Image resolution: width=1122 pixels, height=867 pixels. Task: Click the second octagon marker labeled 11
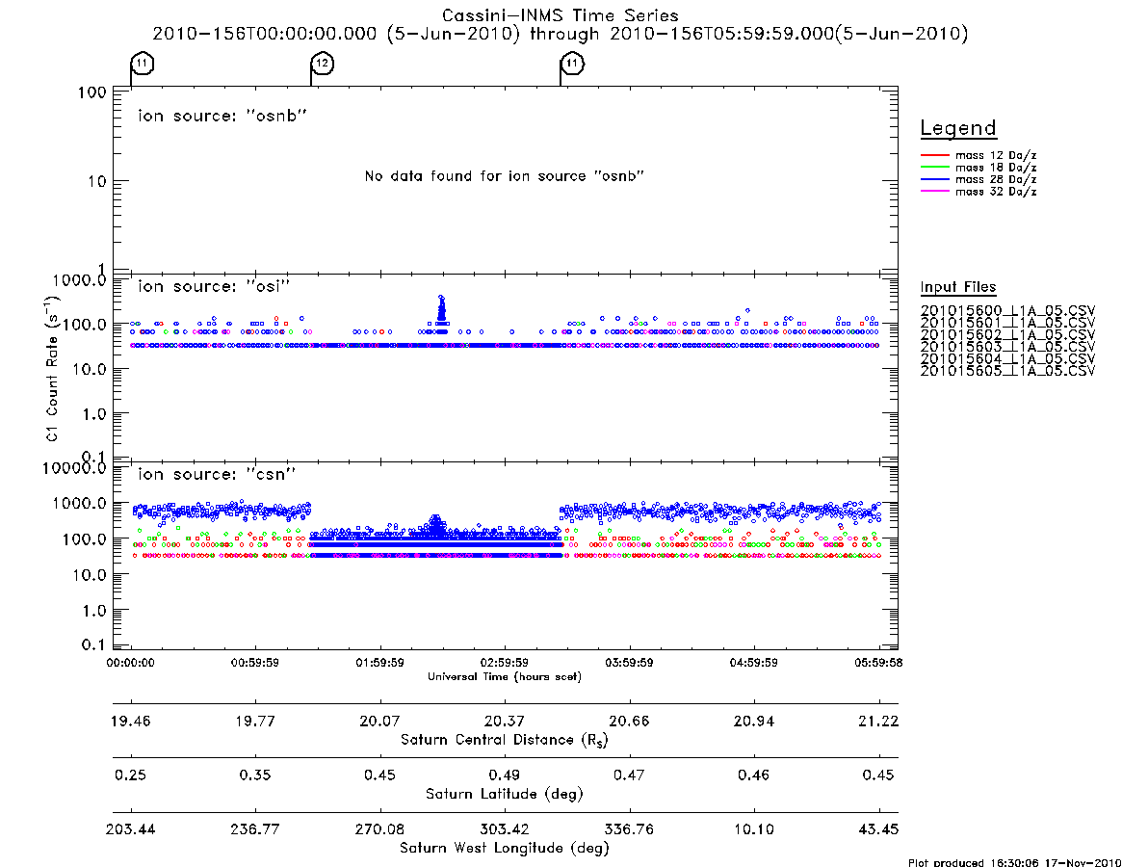click(572, 64)
